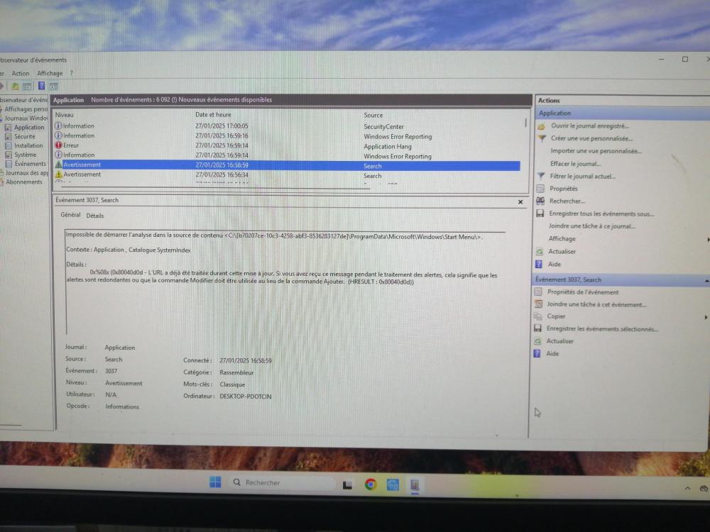Click Enregistrer tous les événements sous

pos(601,214)
